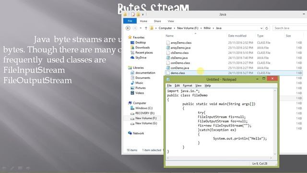Select Downloads in navigation pane
The height and width of the screenshot is (173, 307).
click(x=142, y=48)
